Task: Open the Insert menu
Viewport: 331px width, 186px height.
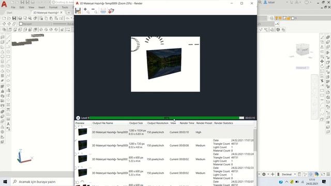Action: click(x=41, y=7)
